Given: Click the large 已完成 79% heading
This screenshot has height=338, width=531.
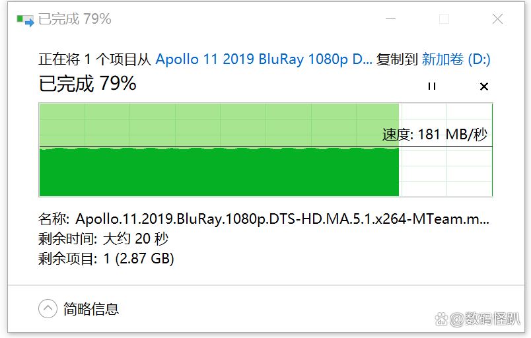Looking at the screenshot, I should tap(88, 84).
